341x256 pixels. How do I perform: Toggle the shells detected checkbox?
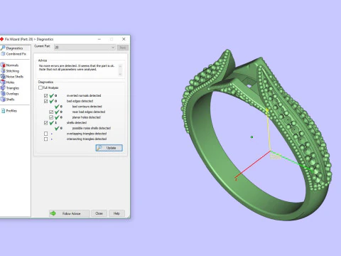45,123
